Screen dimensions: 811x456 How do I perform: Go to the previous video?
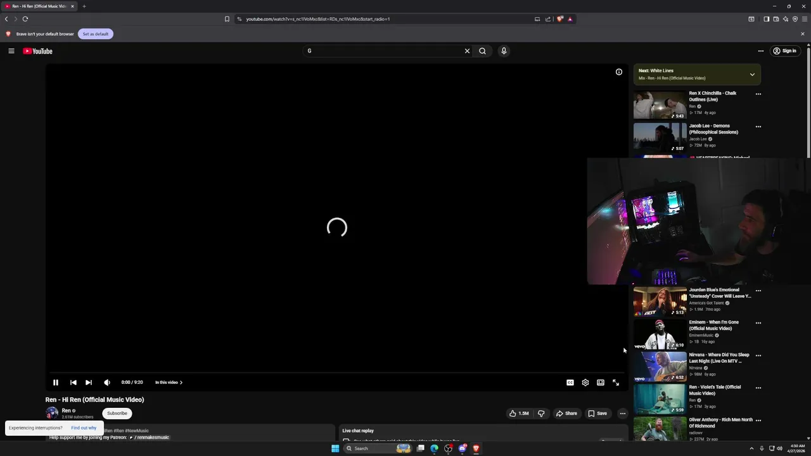(x=73, y=383)
